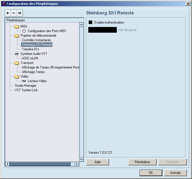
Task: Click the plus button to add a device
Action: click(8, 13)
